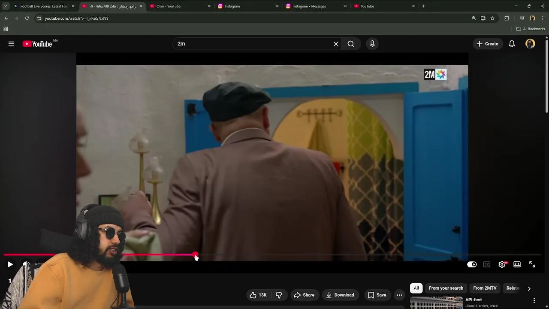Go back in browser history

(x=6, y=18)
